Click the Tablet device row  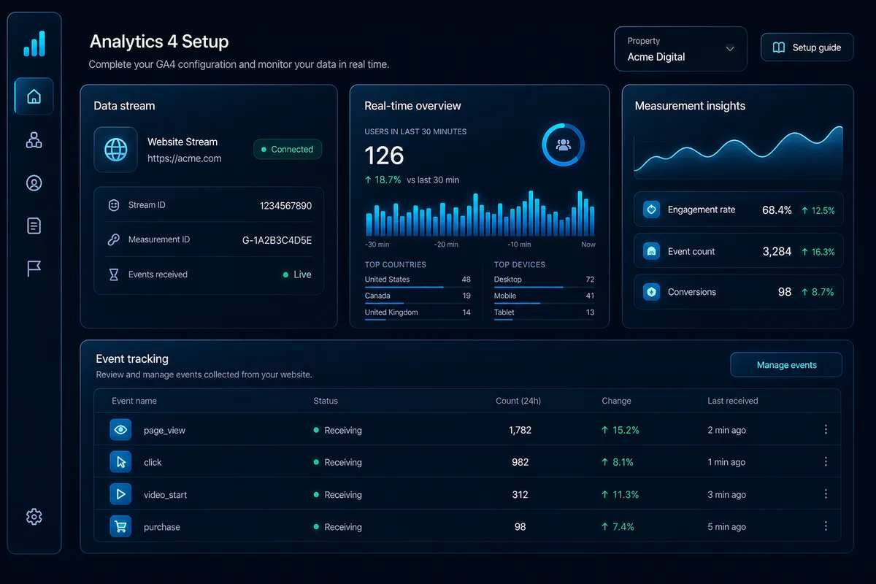(x=544, y=312)
